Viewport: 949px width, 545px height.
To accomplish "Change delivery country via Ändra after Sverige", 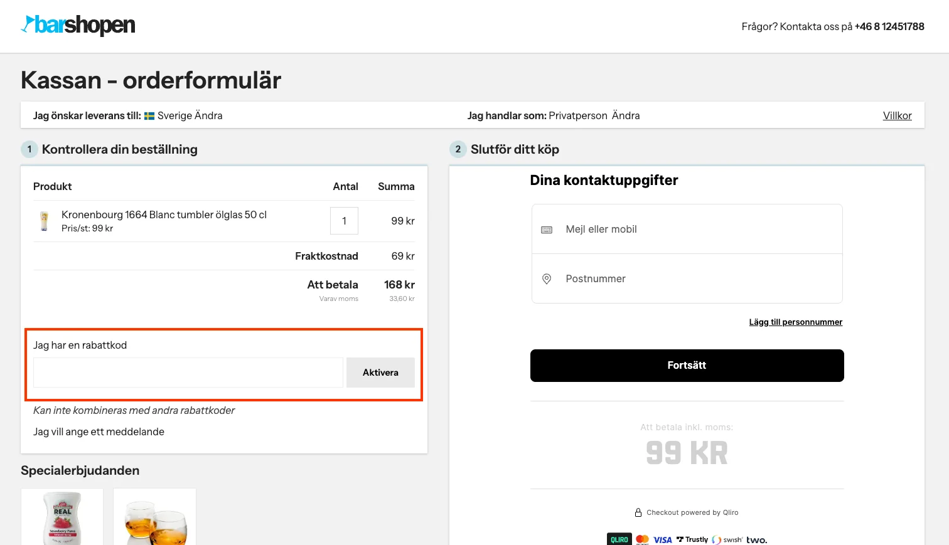I will [208, 115].
